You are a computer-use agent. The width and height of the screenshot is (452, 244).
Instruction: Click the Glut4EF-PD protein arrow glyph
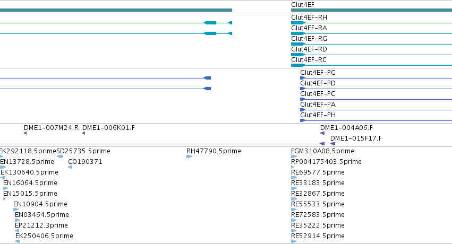pyautogui.click(x=303, y=89)
